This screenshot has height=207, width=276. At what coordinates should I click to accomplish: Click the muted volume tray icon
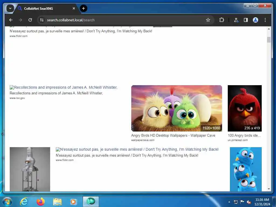pos(249,202)
